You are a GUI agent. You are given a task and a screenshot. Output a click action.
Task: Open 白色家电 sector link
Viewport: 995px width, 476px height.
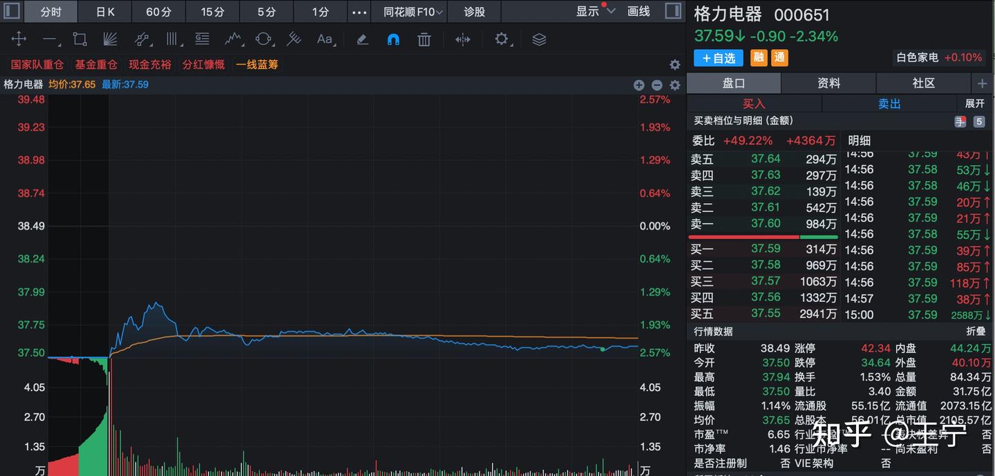tap(939, 58)
